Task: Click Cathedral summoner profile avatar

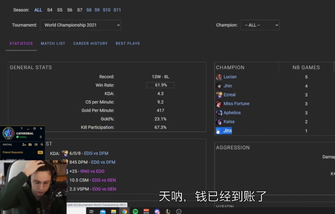Action: pyautogui.click(x=9, y=133)
